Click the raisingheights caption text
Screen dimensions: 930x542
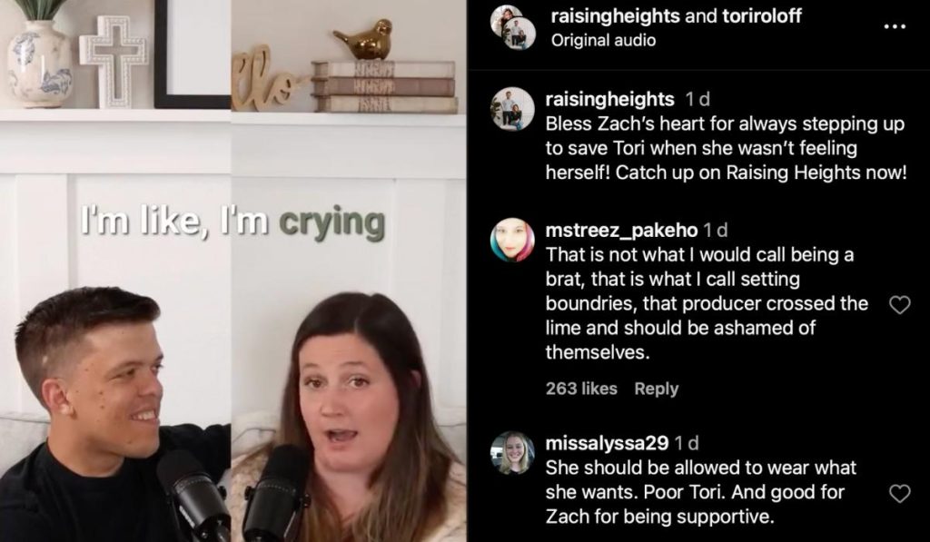point(726,148)
